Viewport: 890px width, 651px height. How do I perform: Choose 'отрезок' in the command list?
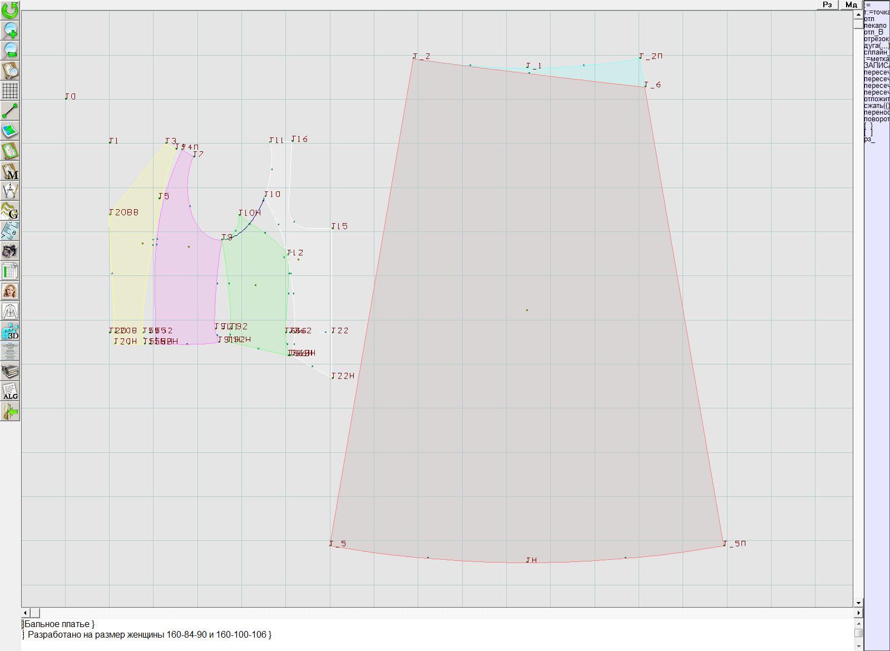(x=876, y=39)
